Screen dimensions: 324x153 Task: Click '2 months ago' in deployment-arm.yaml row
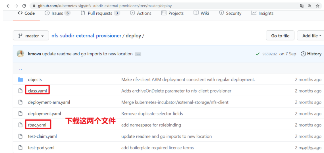[x=308, y=102]
